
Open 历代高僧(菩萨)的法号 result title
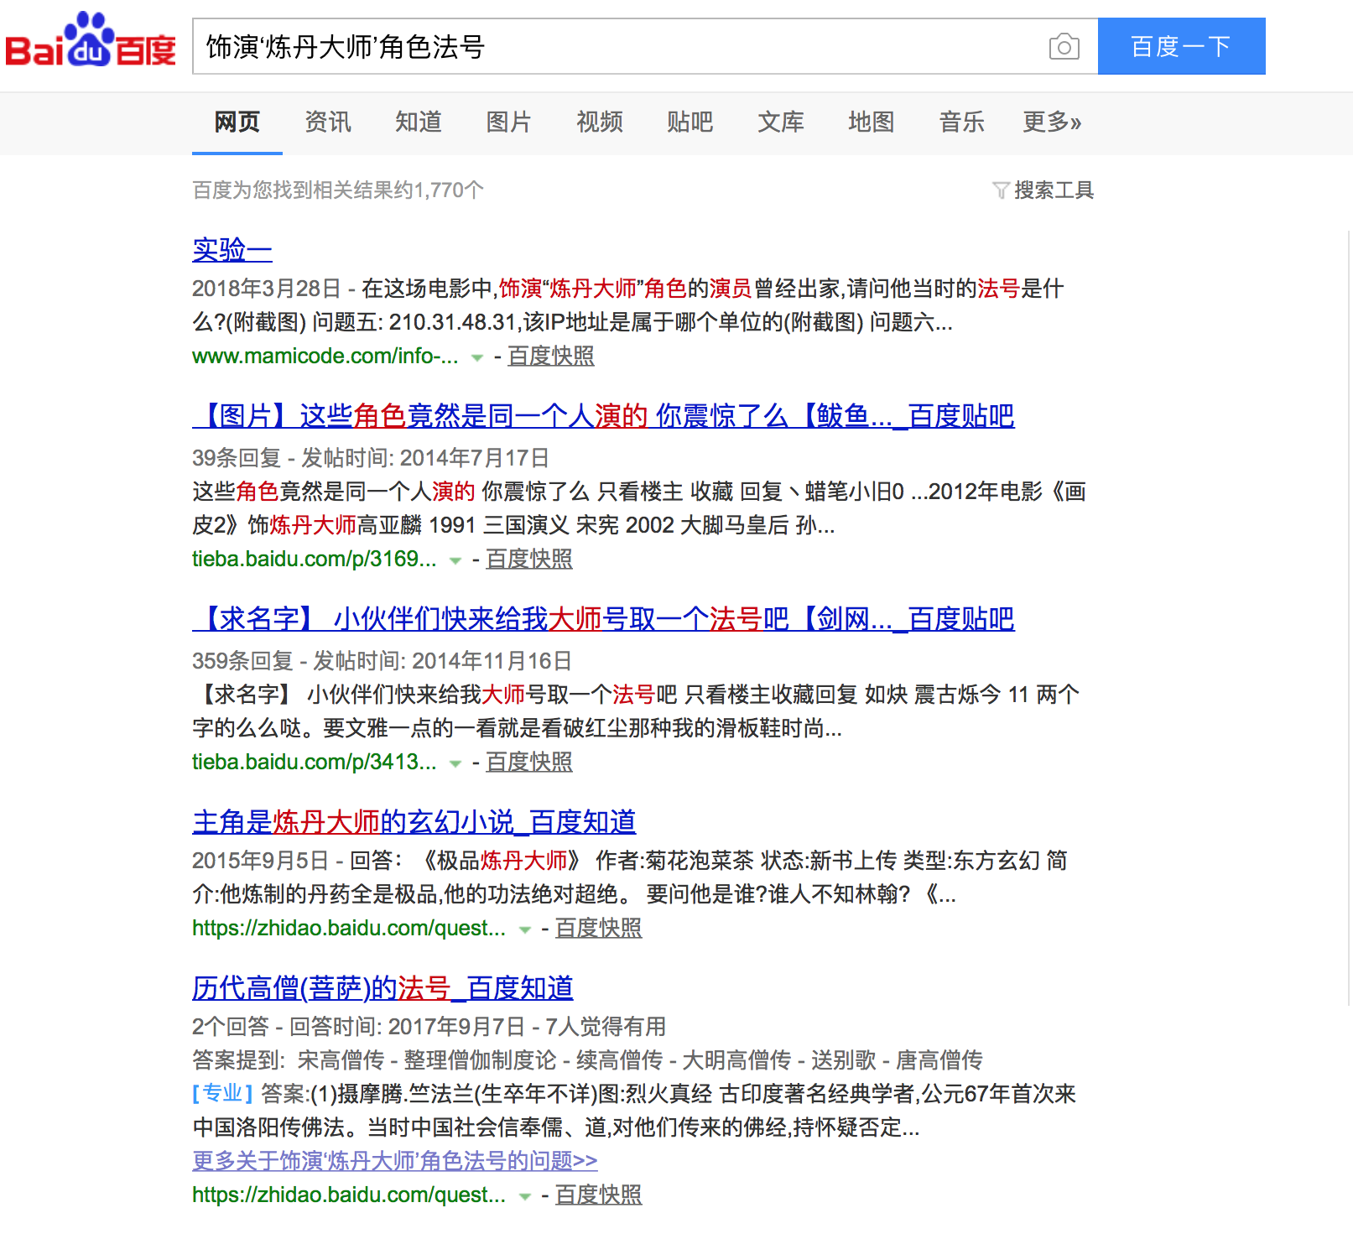point(382,988)
